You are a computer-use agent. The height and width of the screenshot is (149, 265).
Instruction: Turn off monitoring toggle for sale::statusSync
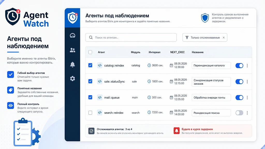tap(239, 81)
